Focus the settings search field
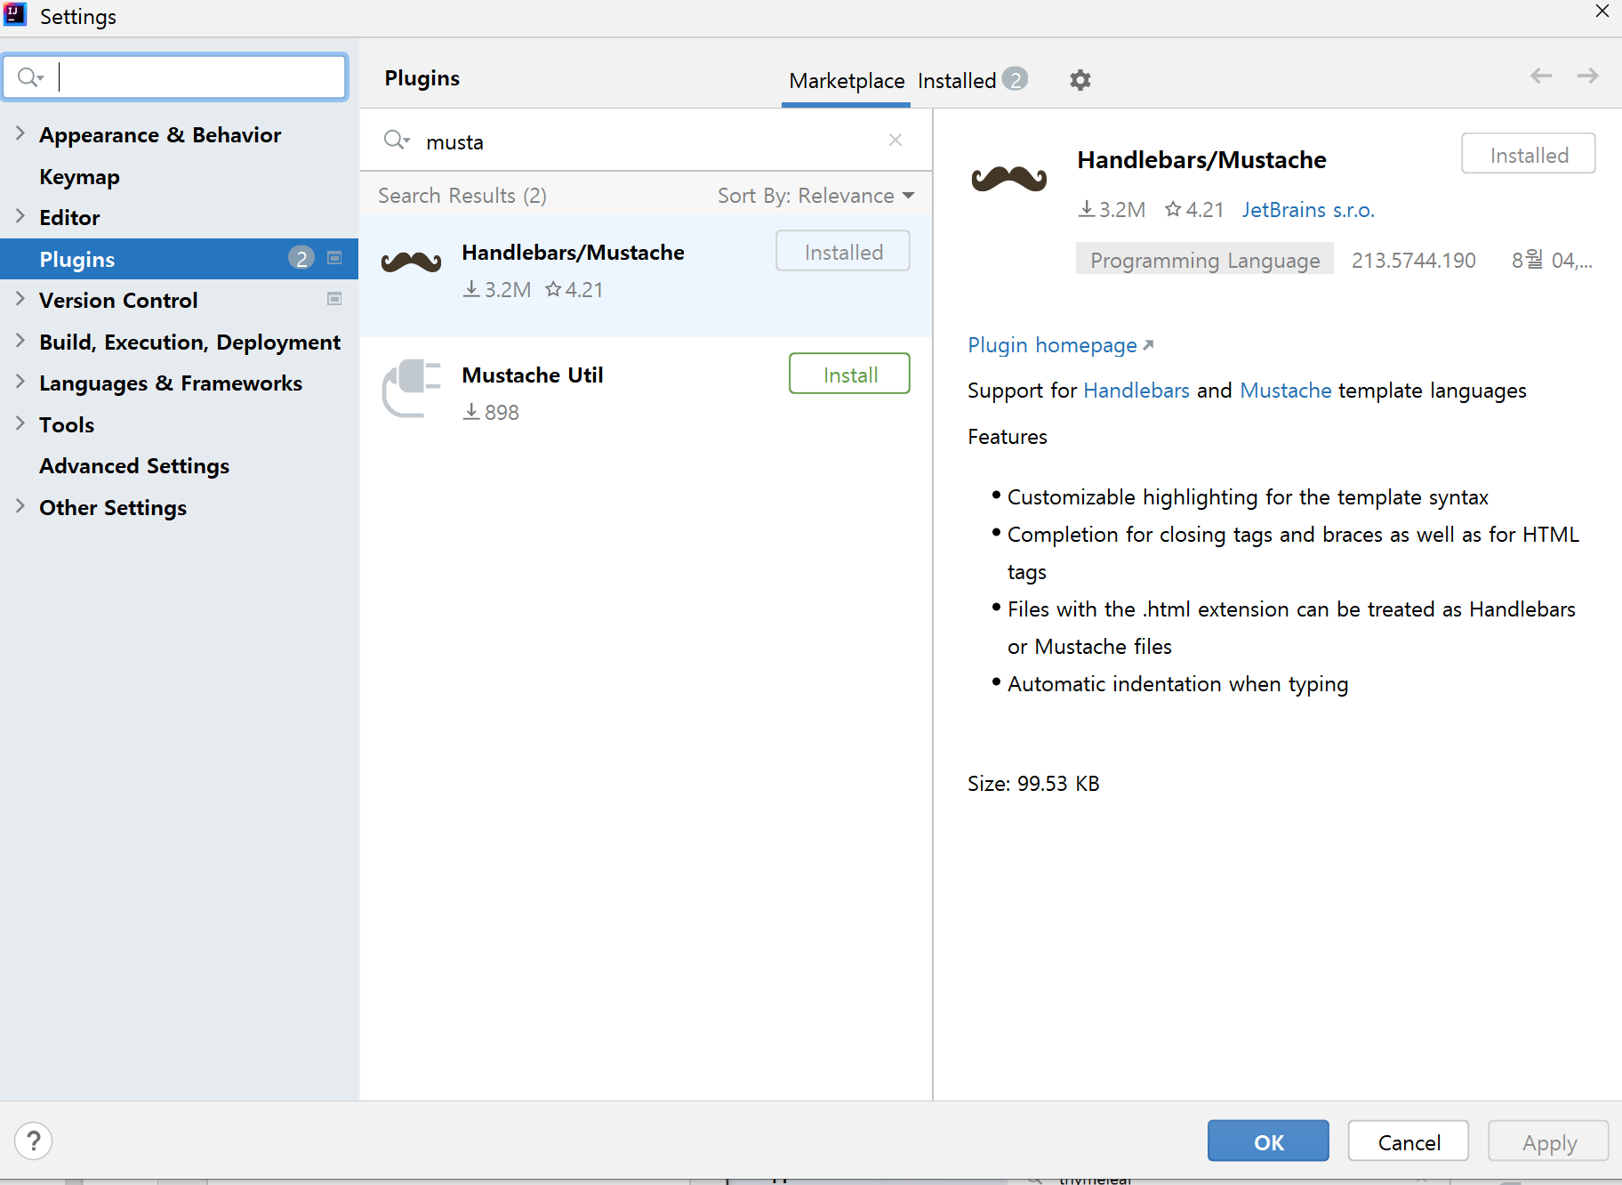The width and height of the screenshot is (1622, 1185). coord(175,77)
